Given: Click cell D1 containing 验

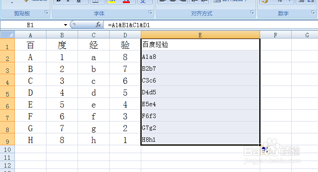Looking at the screenshot, I should click(125, 44).
